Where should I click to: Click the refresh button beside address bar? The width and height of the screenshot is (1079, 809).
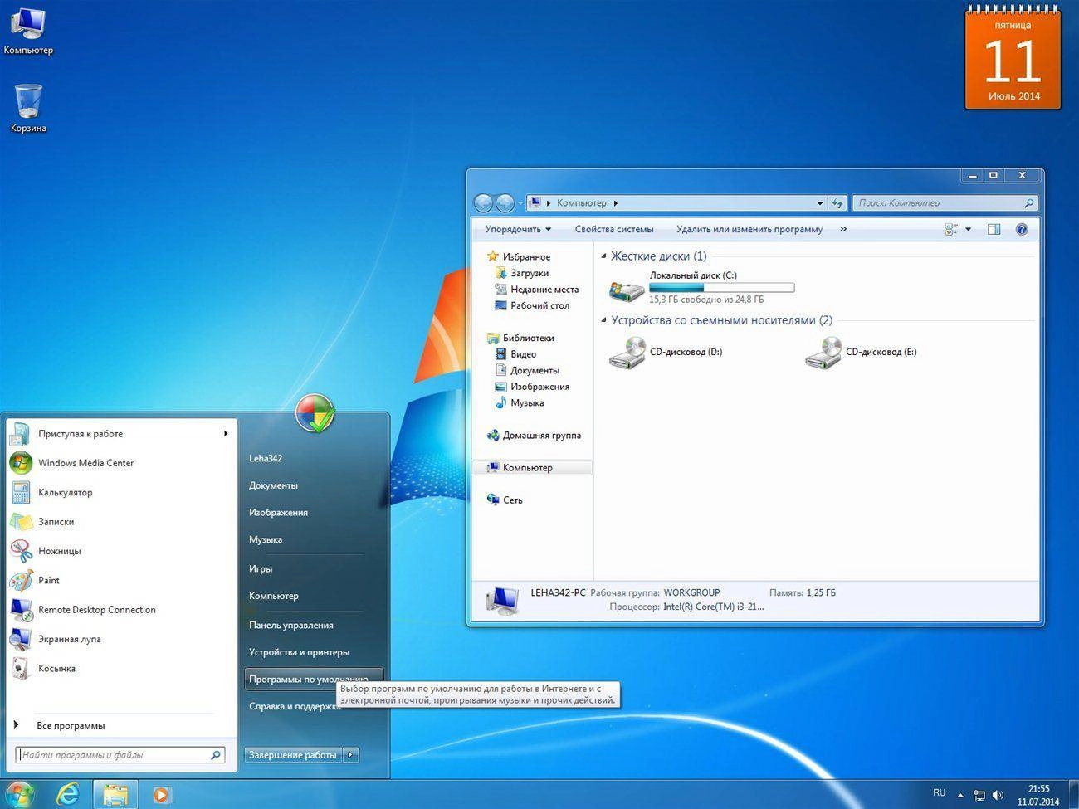pyautogui.click(x=837, y=203)
